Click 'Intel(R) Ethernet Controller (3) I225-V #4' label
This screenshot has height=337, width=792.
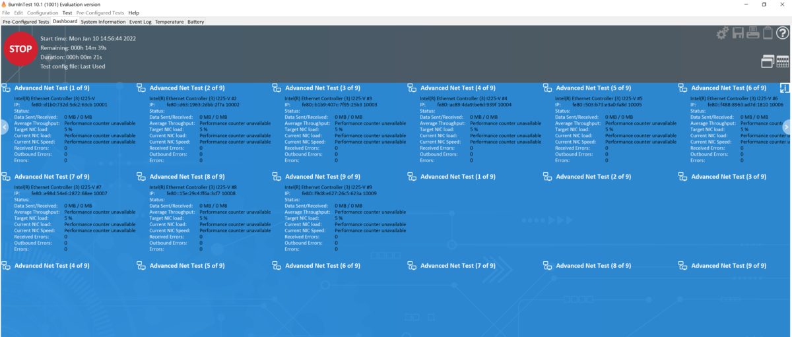coord(463,98)
